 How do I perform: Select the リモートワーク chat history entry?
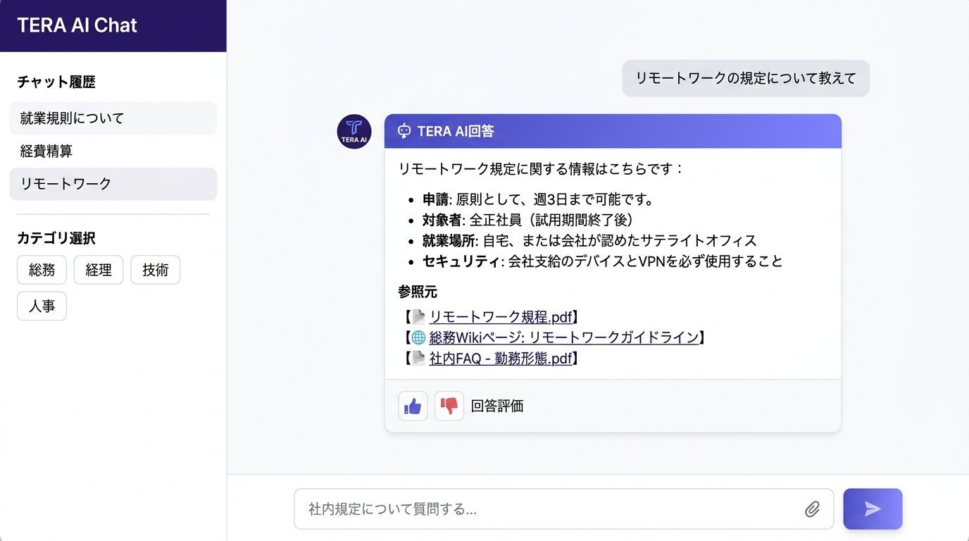[x=113, y=184]
